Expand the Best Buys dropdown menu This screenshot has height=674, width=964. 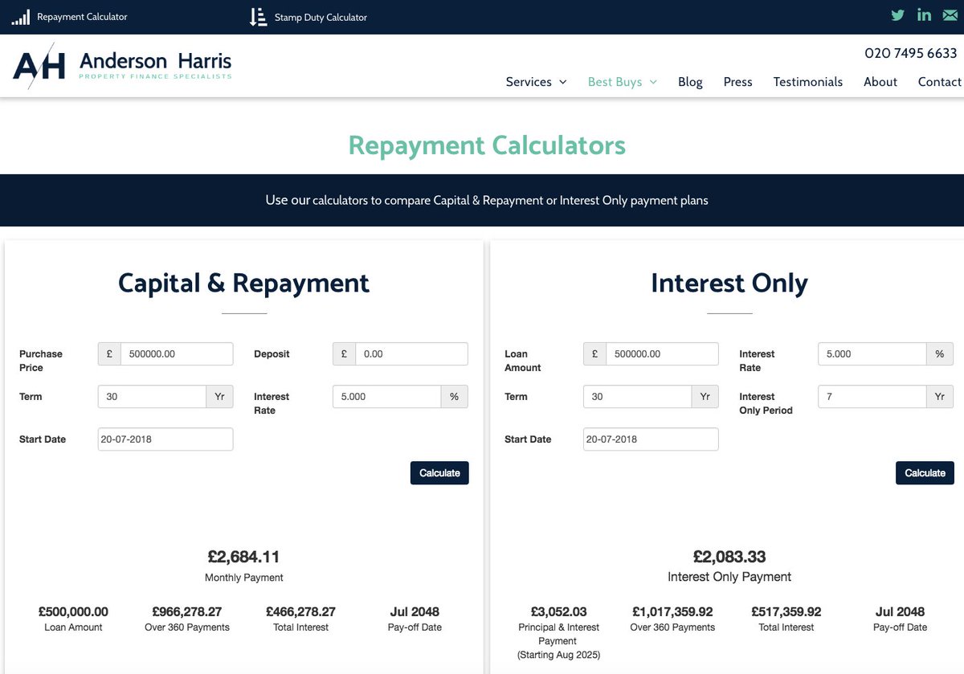point(622,82)
